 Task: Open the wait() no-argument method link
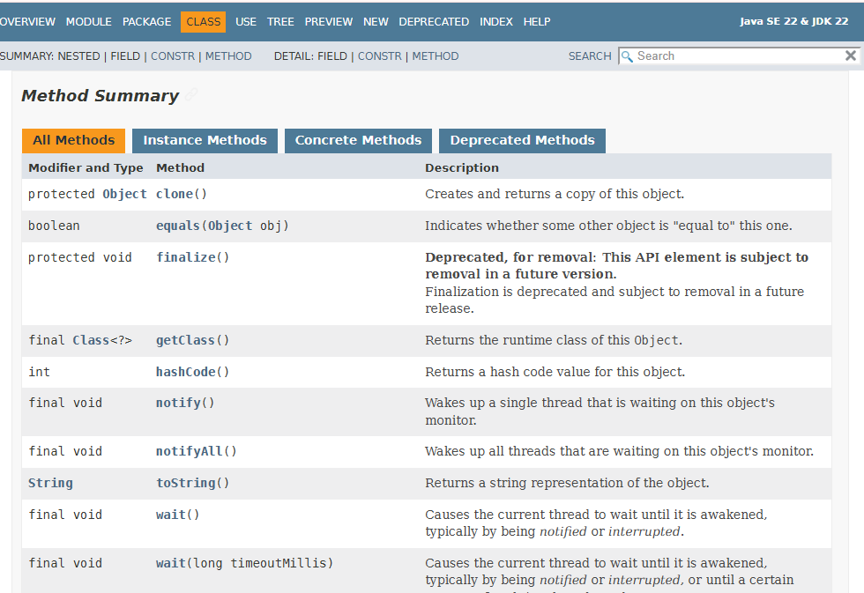pyautogui.click(x=170, y=515)
